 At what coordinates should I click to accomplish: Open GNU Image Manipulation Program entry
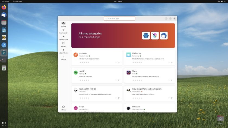tap(150, 93)
